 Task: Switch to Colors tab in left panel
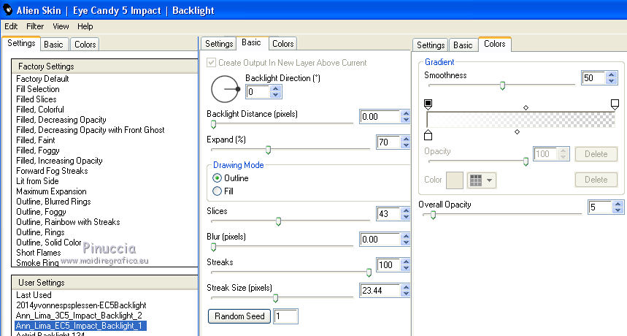click(x=85, y=45)
